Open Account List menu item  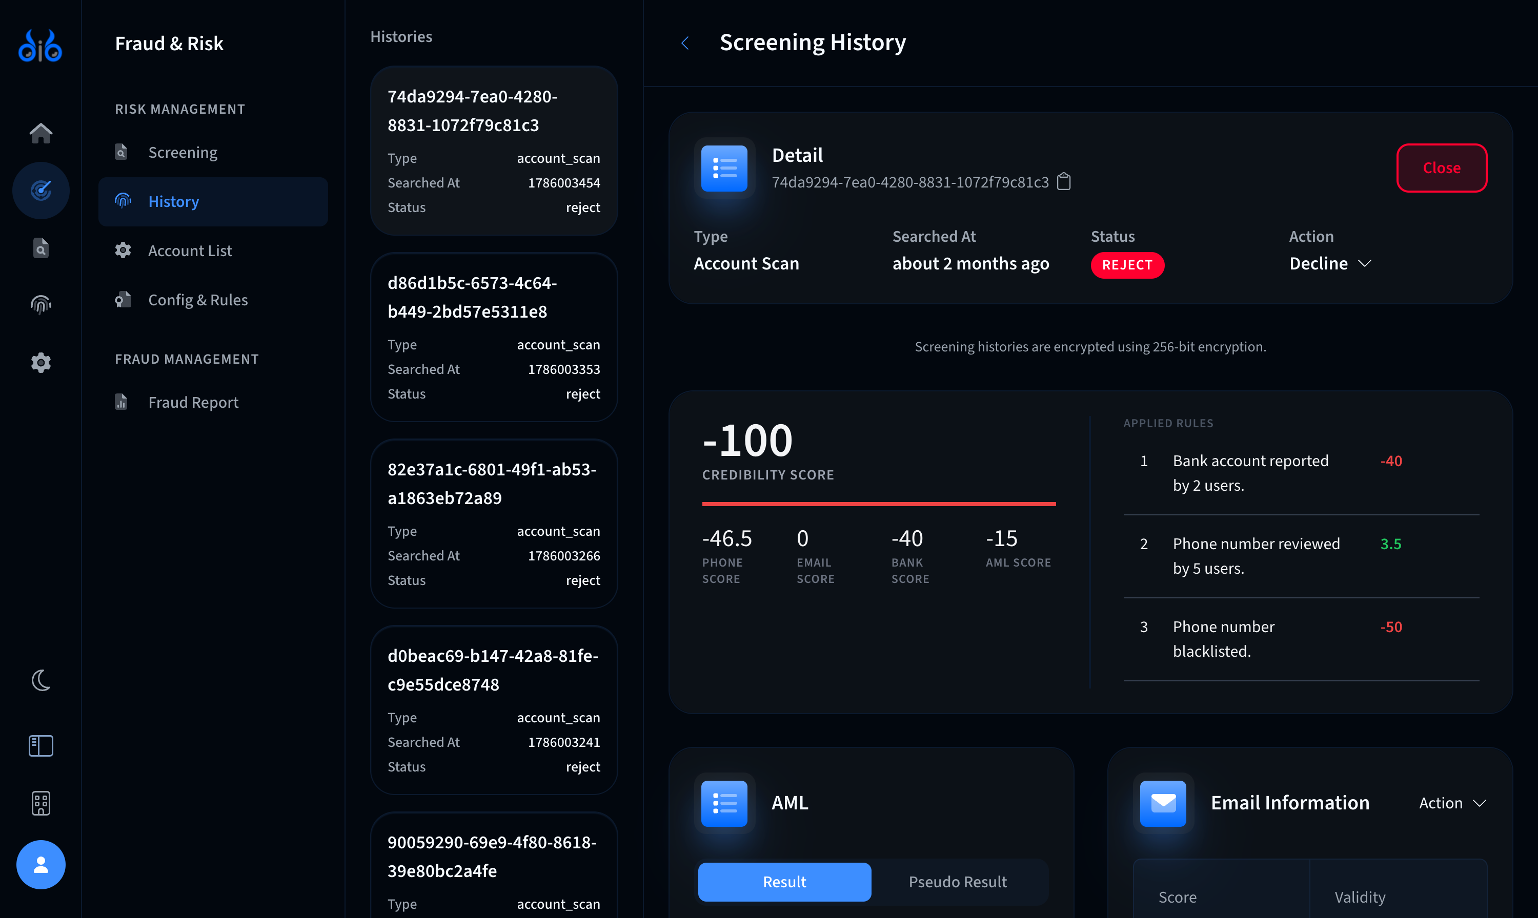213,251
